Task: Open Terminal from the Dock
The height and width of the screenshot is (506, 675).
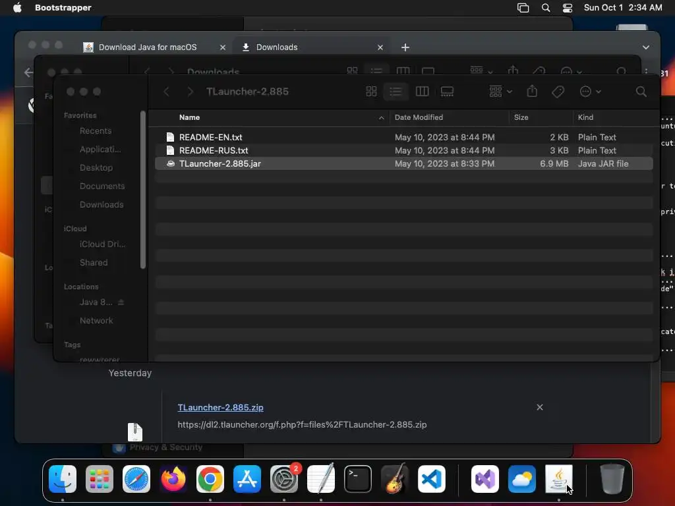Action: pos(358,479)
